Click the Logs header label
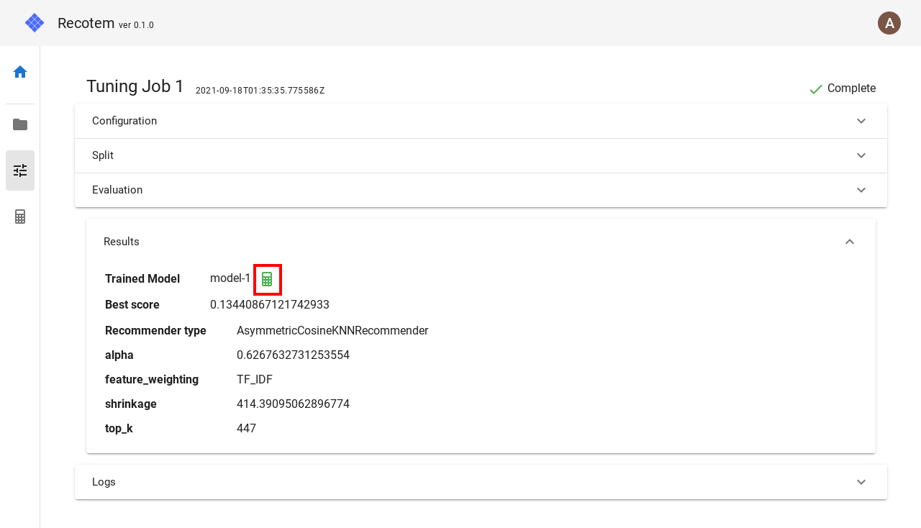The height and width of the screenshot is (528, 921). (104, 482)
